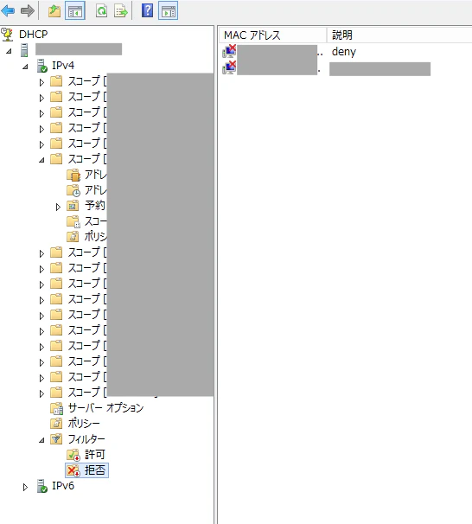
Task: Expand the IPv6 node
Action: coord(25,487)
